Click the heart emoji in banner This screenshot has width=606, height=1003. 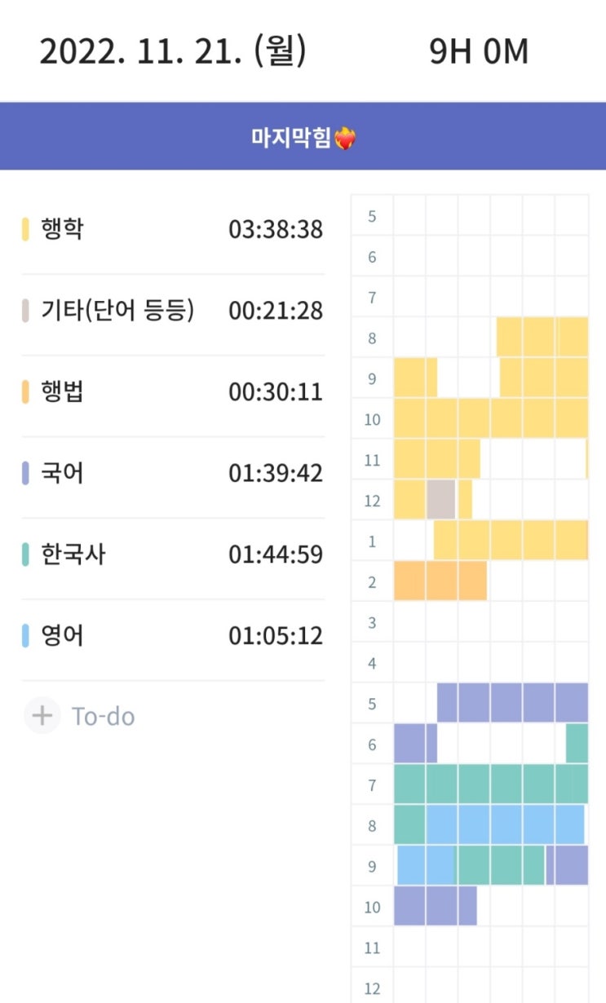pyautogui.click(x=346, y=139)
